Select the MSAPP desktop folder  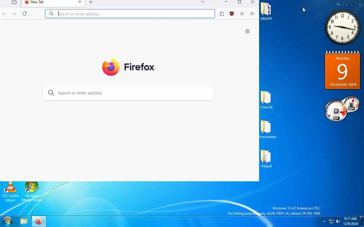(x=266, y=11)
